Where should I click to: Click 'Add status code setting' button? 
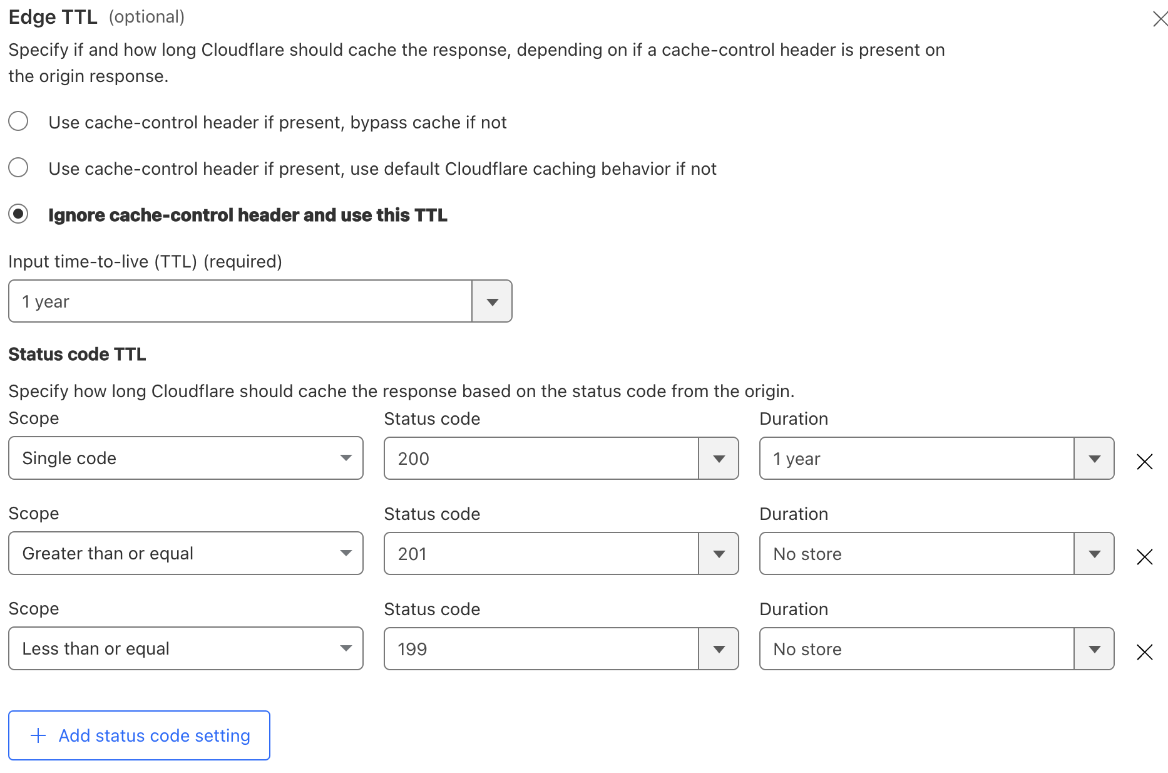pos(139,735)
